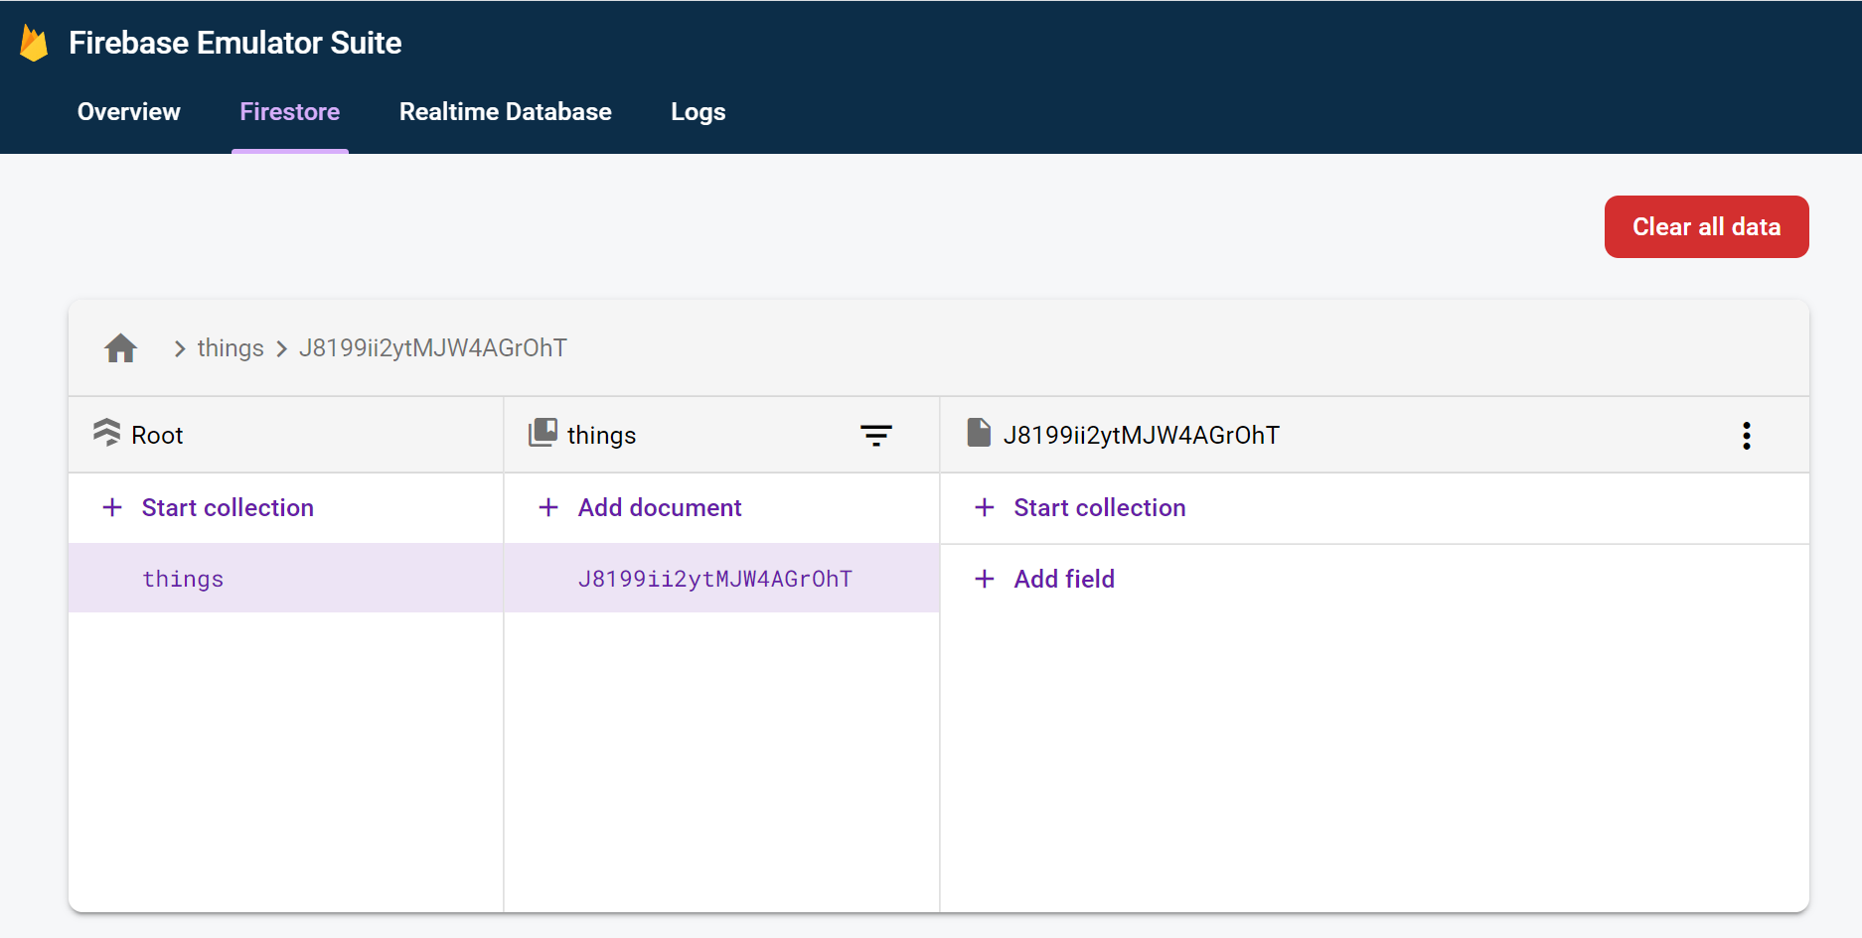This screenshot has width=1862, height=938.
Task: Select the Root panel database icon
Action: [107, 434]
